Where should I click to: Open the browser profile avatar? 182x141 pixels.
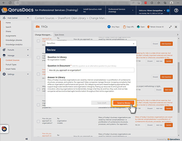click(171, 3)
